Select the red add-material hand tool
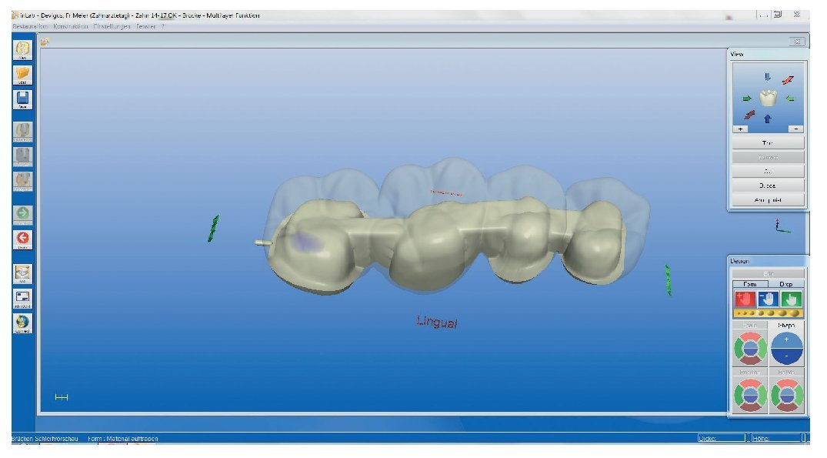The image size is (827, 458). pos(745,299)
